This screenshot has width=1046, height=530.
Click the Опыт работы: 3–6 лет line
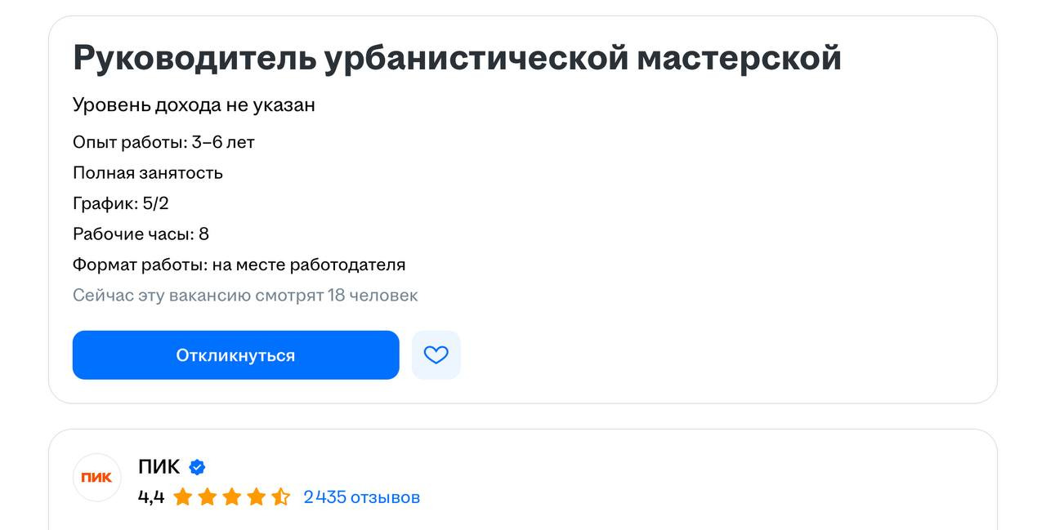click(163, 142)
